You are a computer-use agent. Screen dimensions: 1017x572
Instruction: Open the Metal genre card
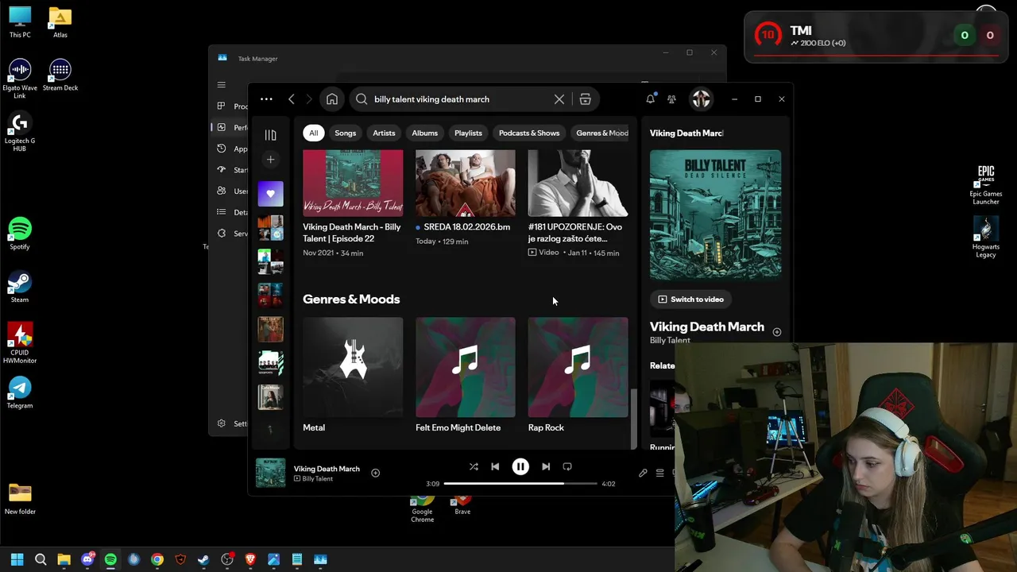coord(353,376)
